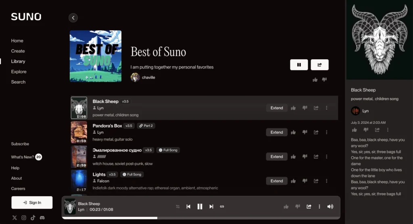The image size is (413, 224).
Task: Dislike Black Sheep in the details panel
Action: (366, 130)
